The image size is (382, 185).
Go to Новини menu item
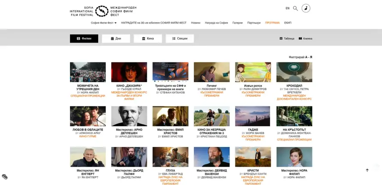click(x=196, y=23)
